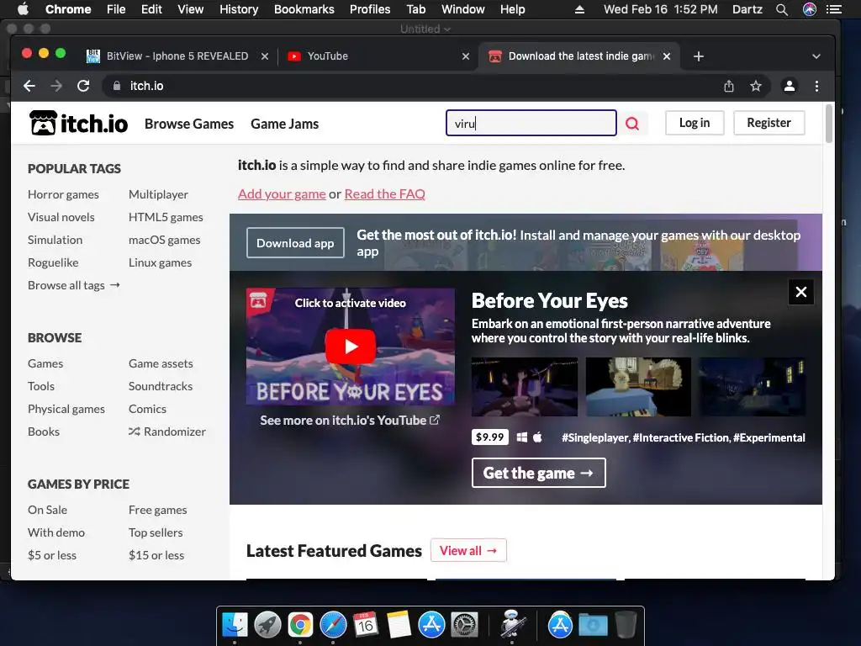
Task: Click View all featured games
Action: pyautogui.click(x=468, y=550)
